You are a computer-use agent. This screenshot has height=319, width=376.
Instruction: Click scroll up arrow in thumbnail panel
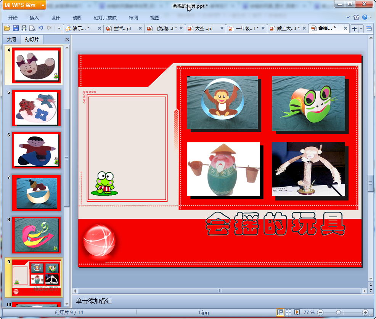click(x=67, y=48)
